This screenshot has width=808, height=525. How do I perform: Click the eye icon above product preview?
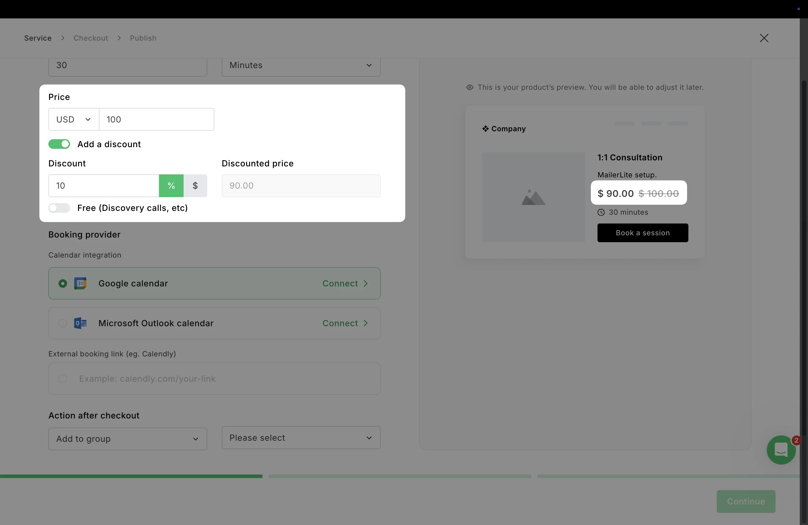(x=469, y=88)
